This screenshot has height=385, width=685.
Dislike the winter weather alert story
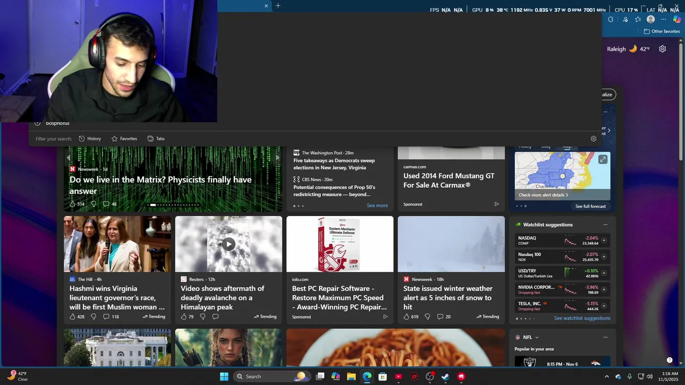(427, 317)
